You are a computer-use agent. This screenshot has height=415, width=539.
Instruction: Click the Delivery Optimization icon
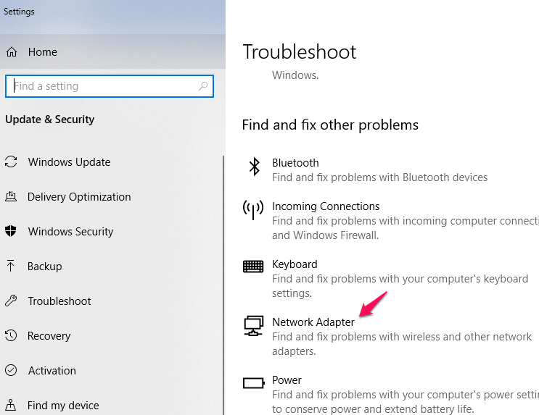(x=11, y=197)
